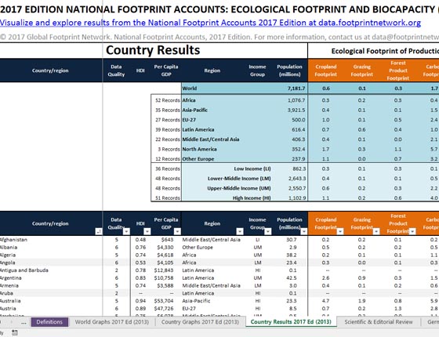
Task: Select the Afghanistan country cell
Action: pyautogui.click(x=51, y=240)
